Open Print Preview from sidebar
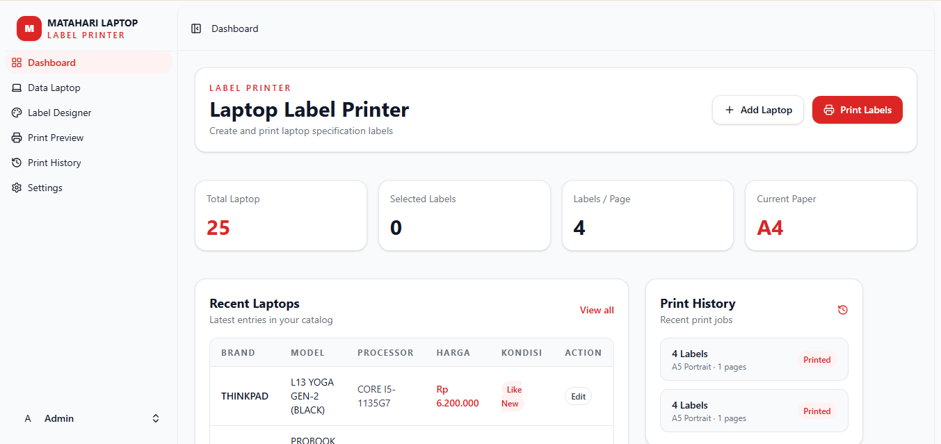The height and width of the screenshot is (444, 941). [x=89, y=138]
